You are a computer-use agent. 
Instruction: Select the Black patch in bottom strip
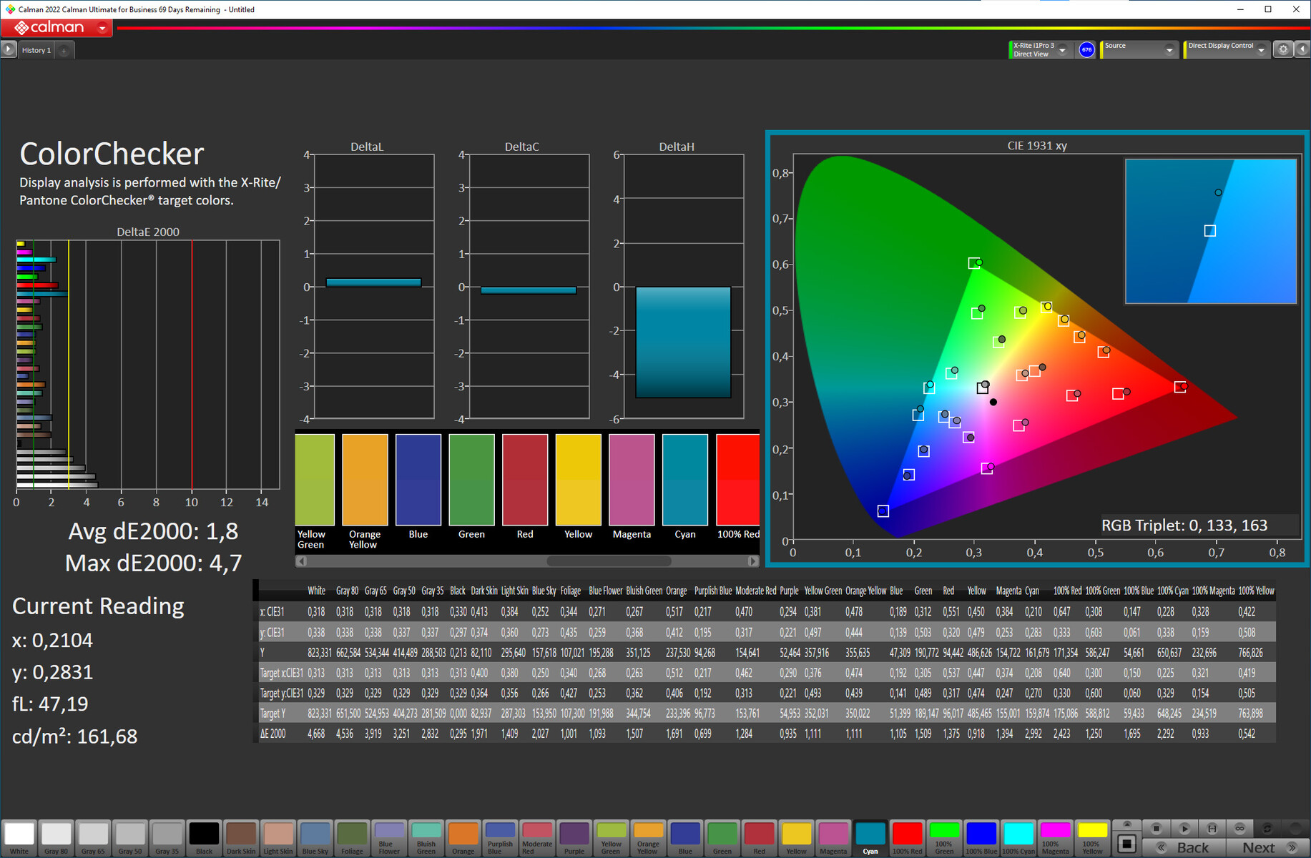pos(204,838)
